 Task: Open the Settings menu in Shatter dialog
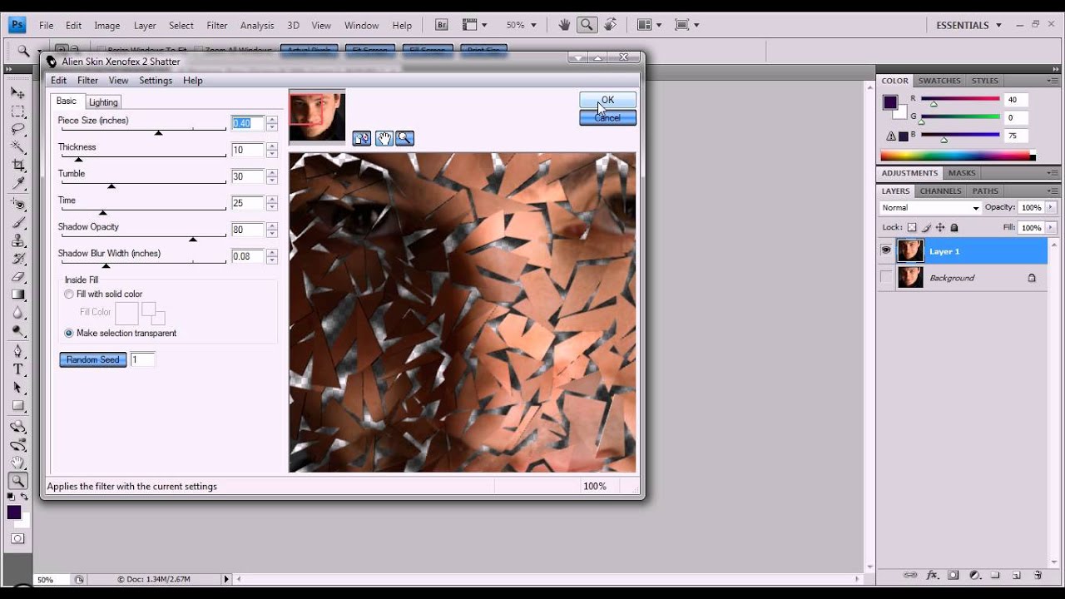click(156, 81)
